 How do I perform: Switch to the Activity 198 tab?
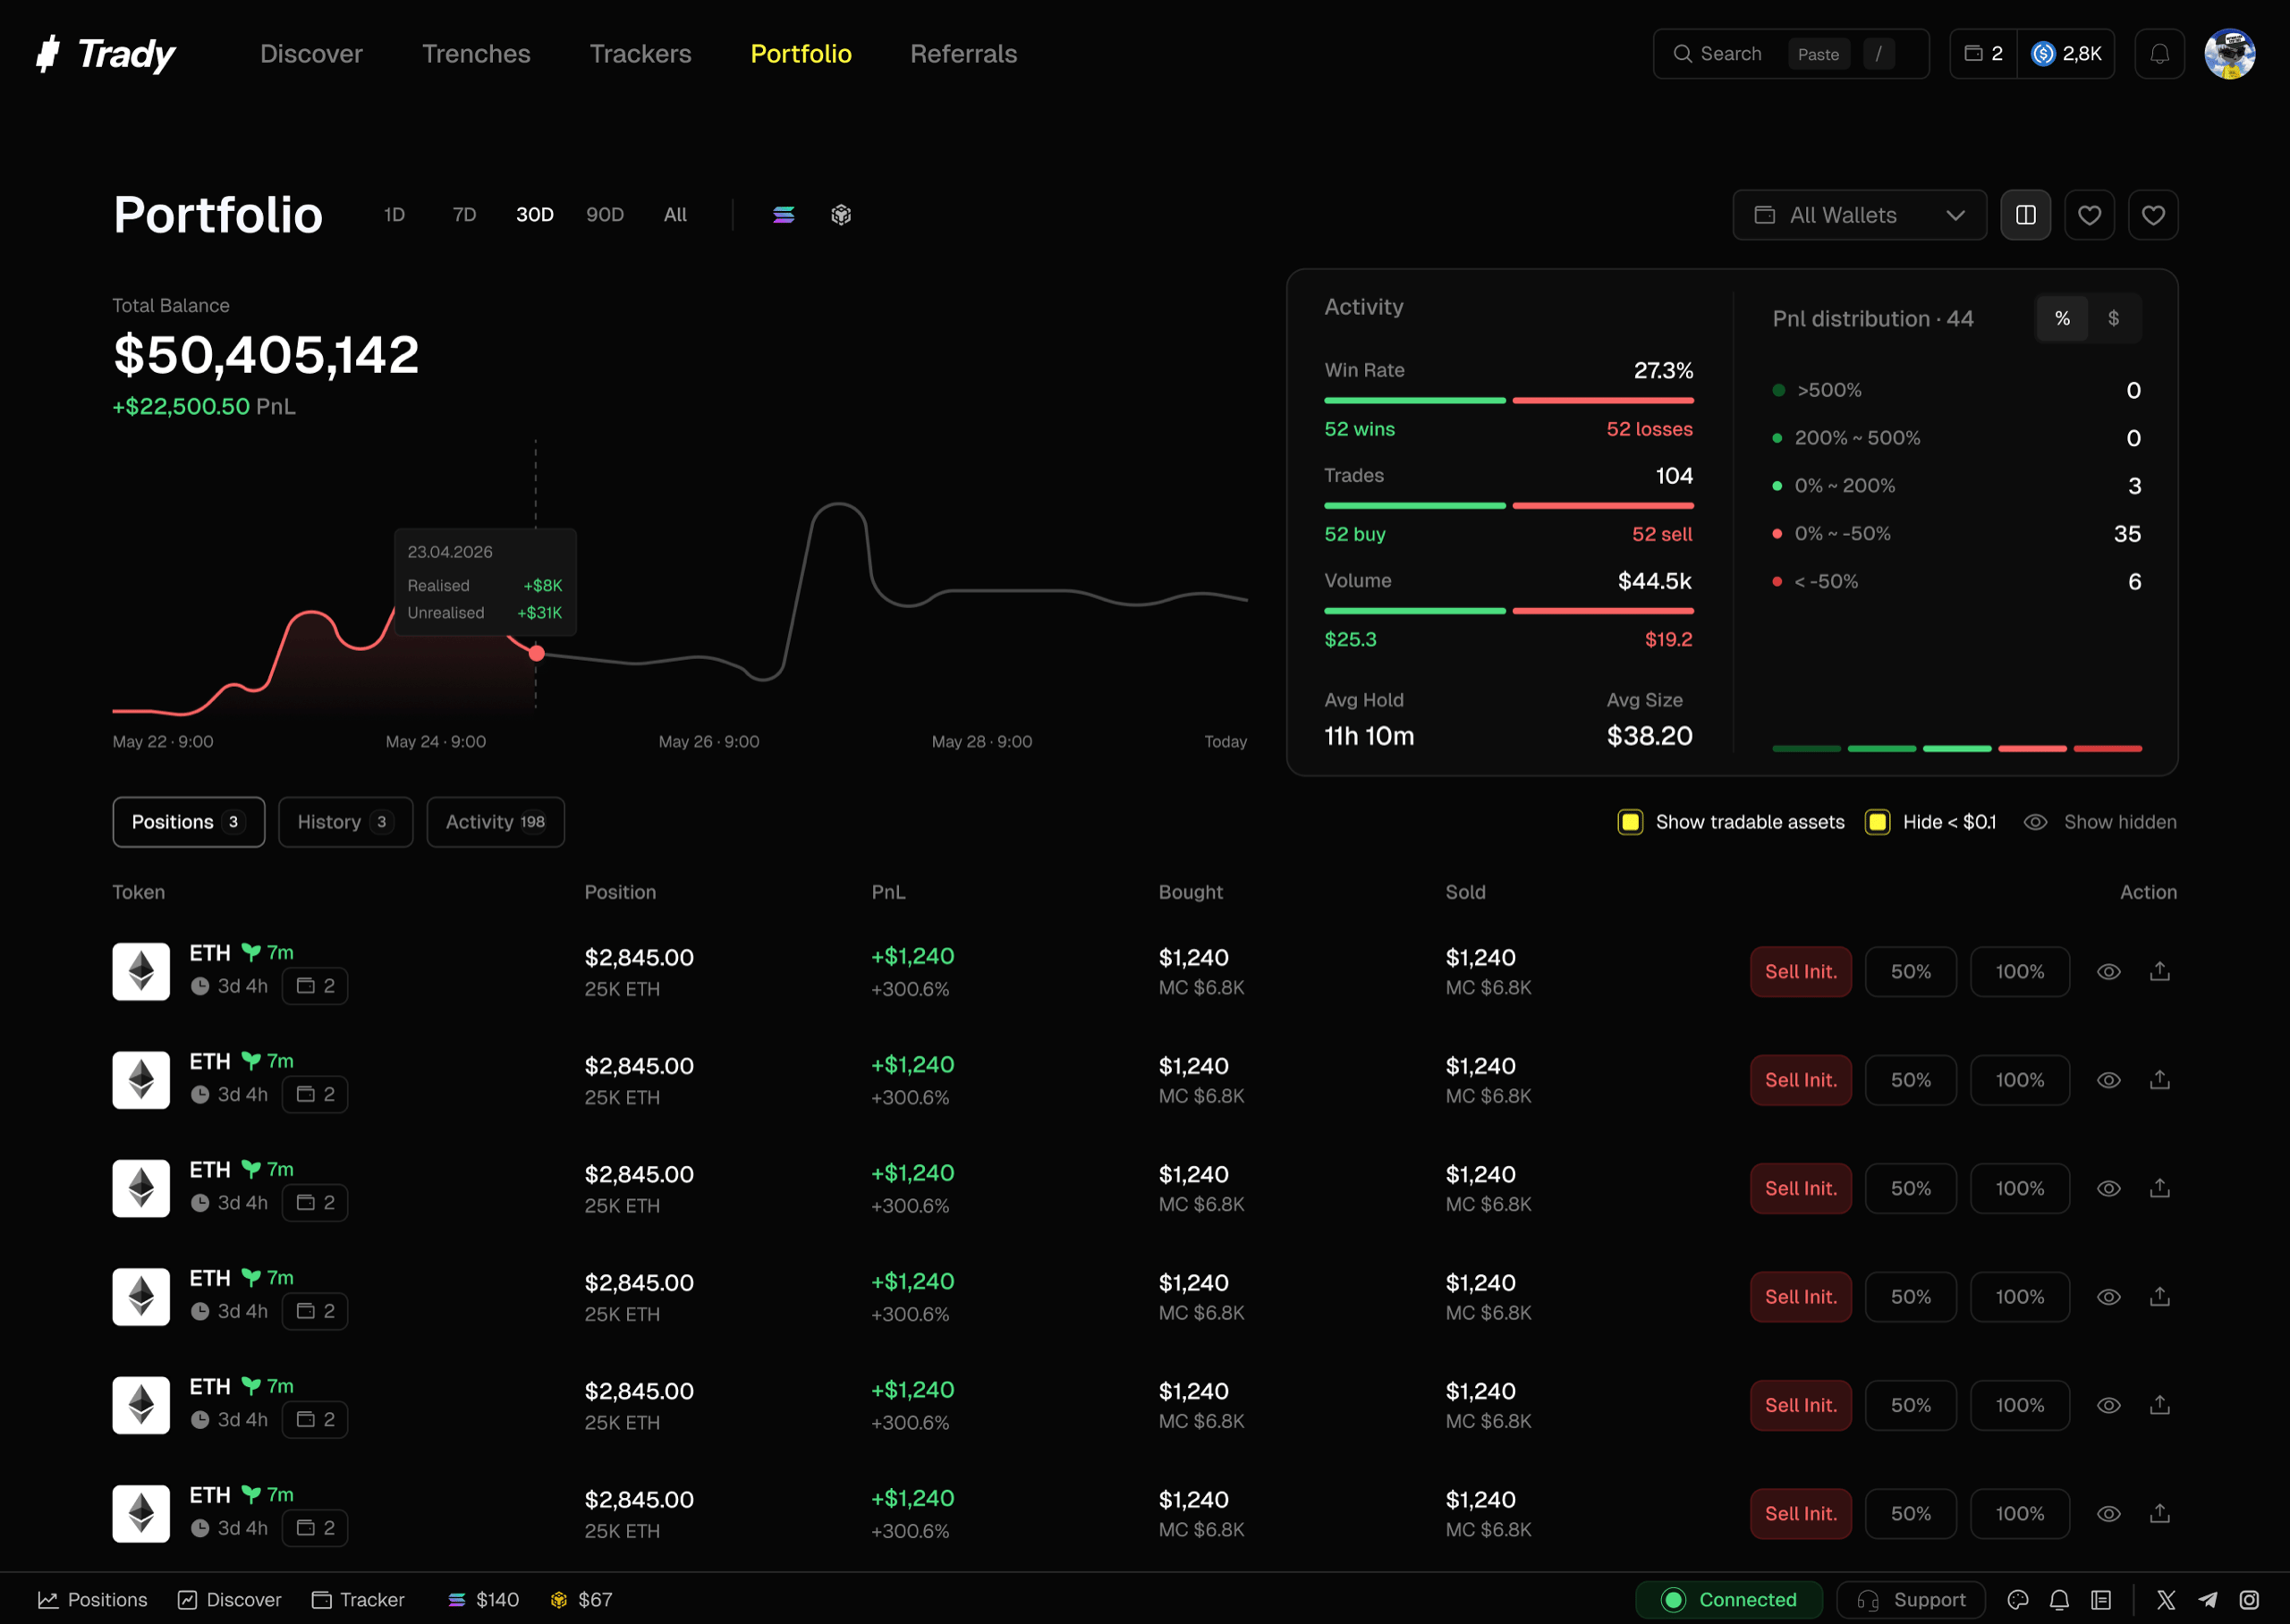(495, 822)
